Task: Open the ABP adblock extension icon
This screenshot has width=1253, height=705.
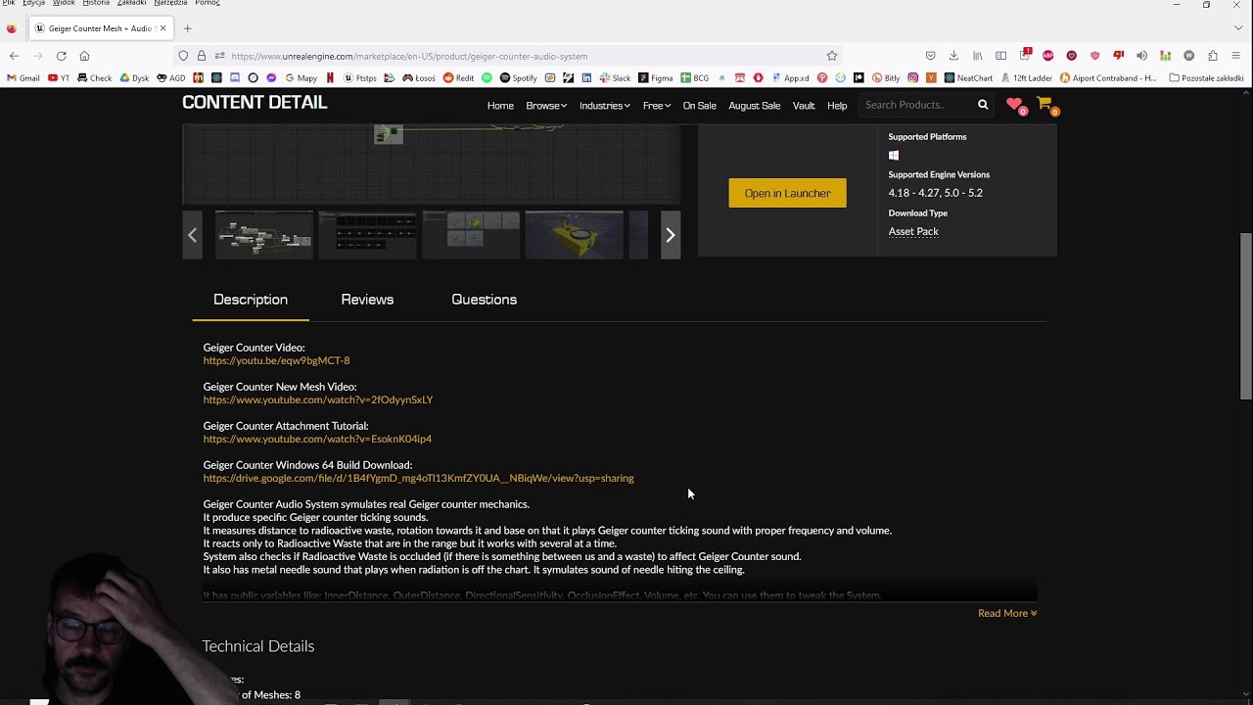Action: coord(1048,56)
